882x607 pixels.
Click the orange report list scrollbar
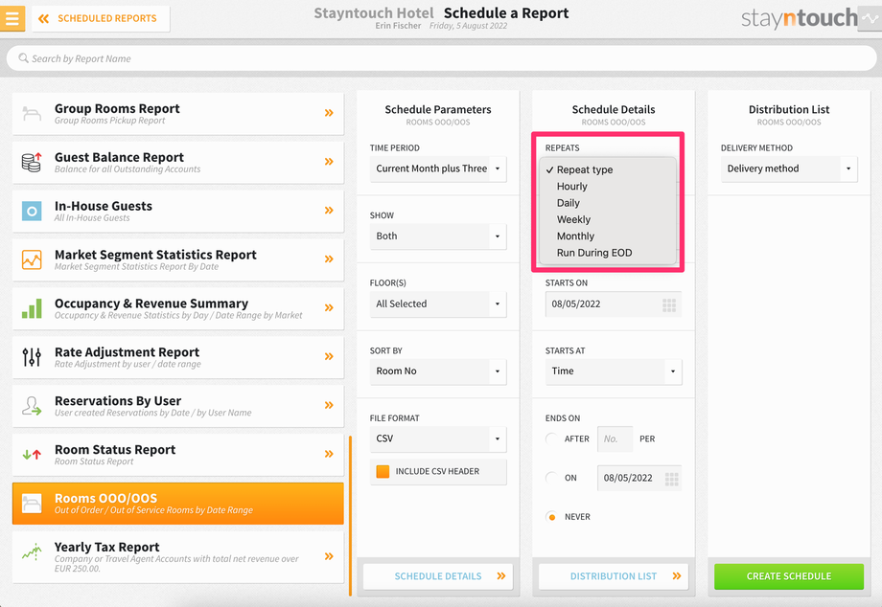coord(351,515)
